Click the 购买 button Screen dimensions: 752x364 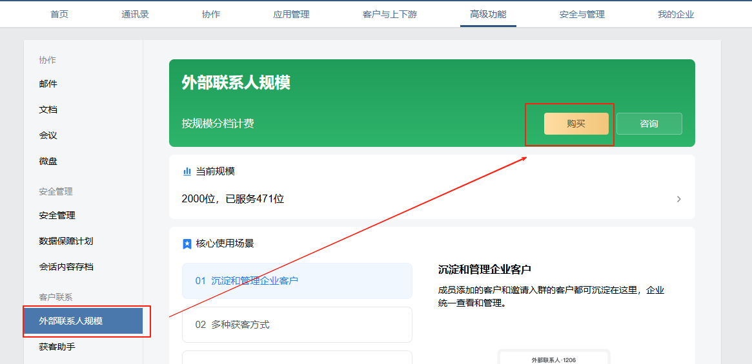(576, 124)
